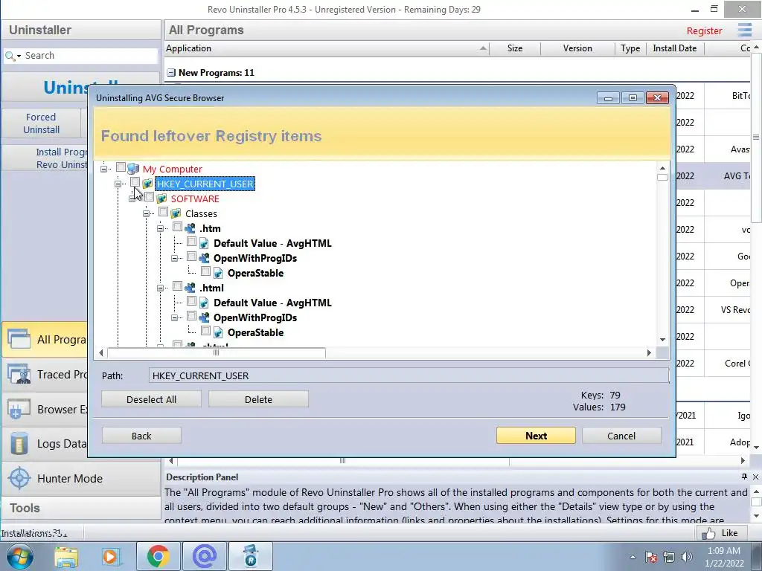Collapse the HKEY_CURRENT_USER node
The height and width of the screenshot is (571, 762).
pyautogui.click(x=118, y=184)
